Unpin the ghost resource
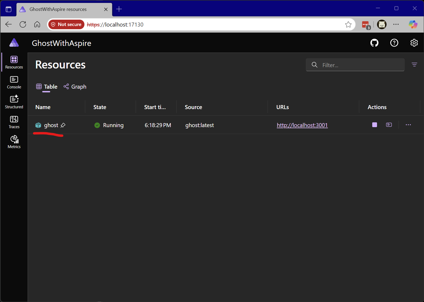424x302 pixels. pos(63,125)
